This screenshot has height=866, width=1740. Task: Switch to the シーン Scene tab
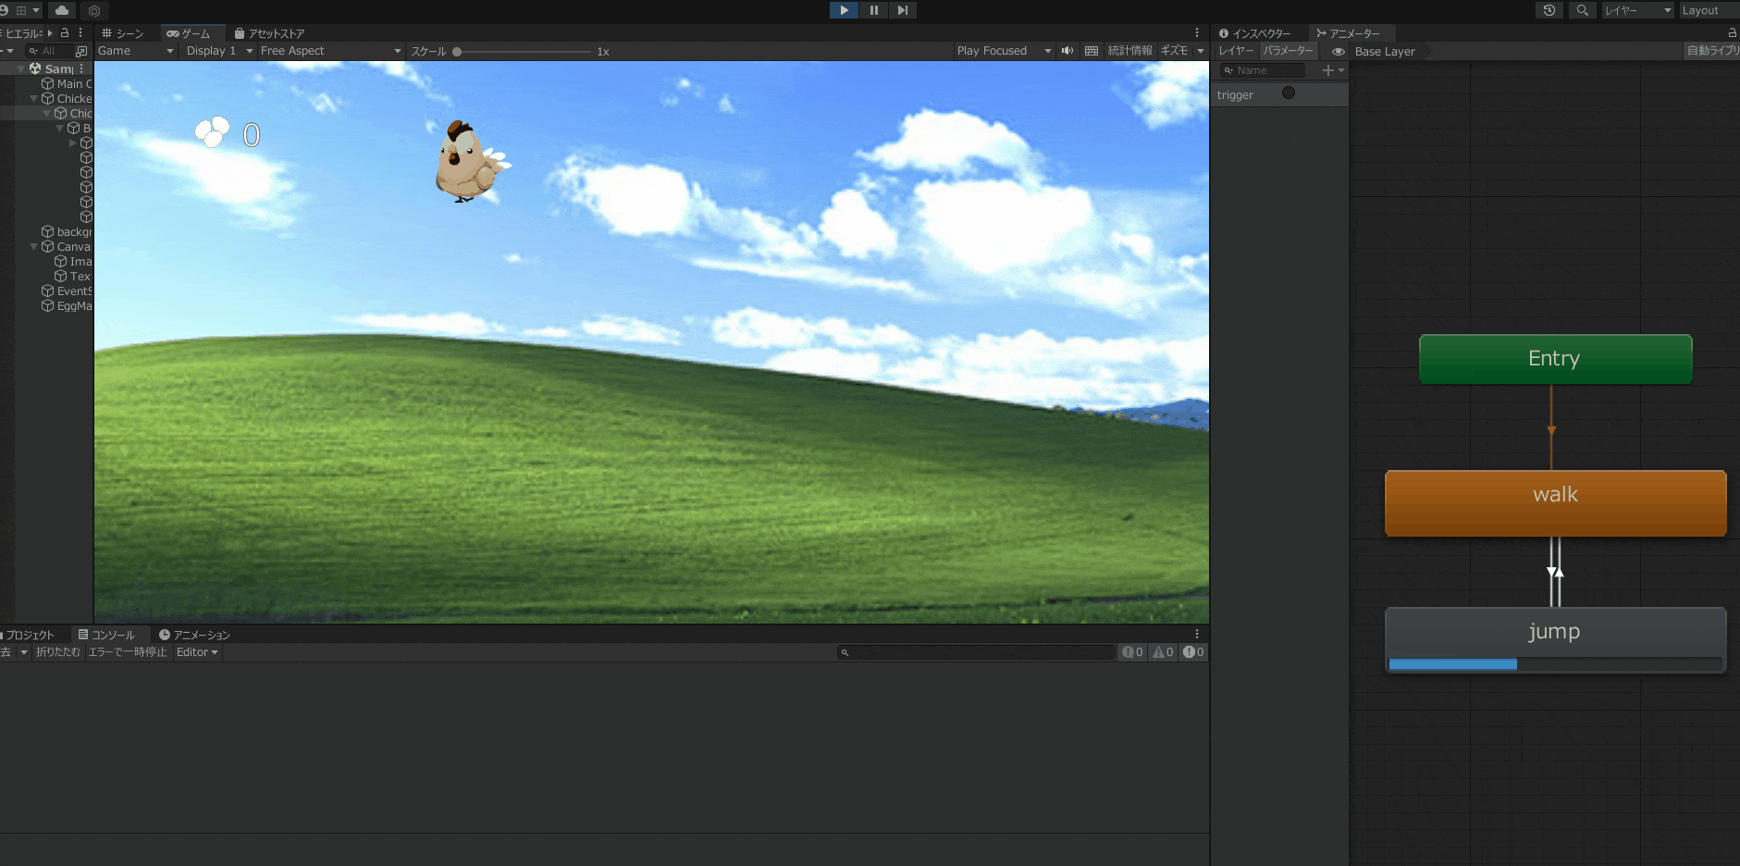[123, 33]
